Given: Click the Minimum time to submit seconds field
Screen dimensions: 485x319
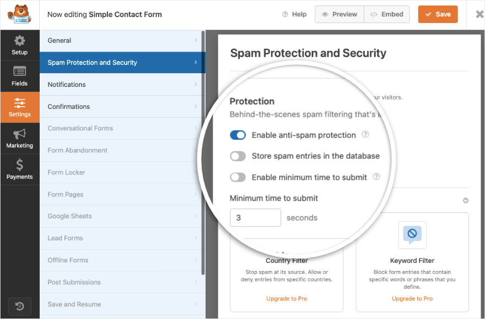Looking at the screenshot, I should click(256, 218).
